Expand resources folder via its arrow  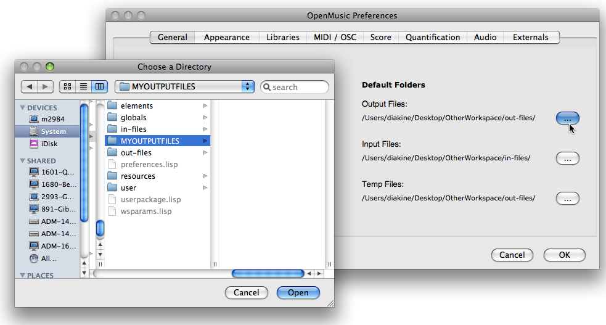tap(205, 176)
